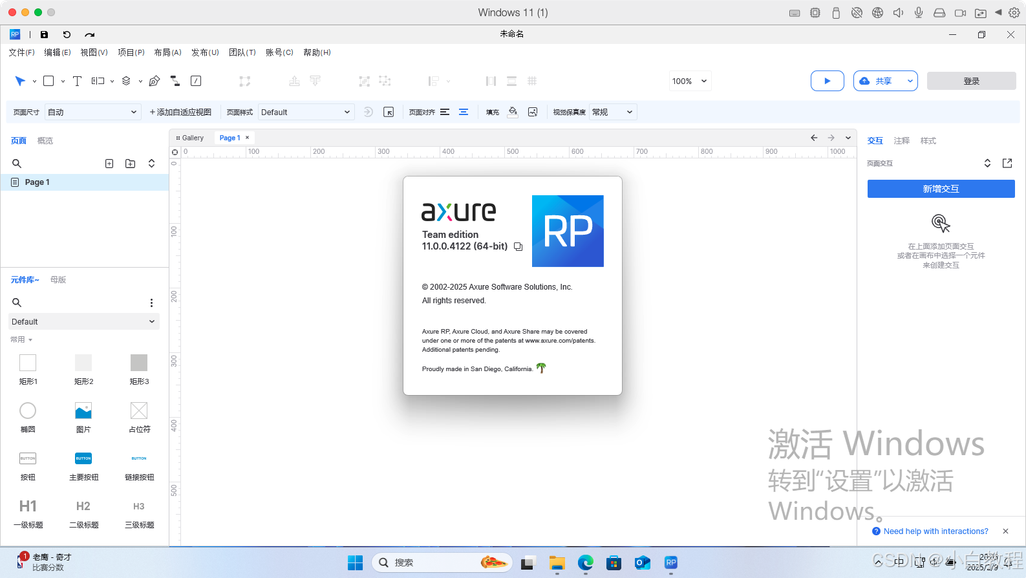The image size is (1026, 578).
Task: Open the Windows Start menu
Action: coord(356,562)
